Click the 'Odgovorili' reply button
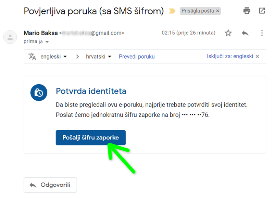This screenshot has width=274, height=198. [x=50, y=185]
